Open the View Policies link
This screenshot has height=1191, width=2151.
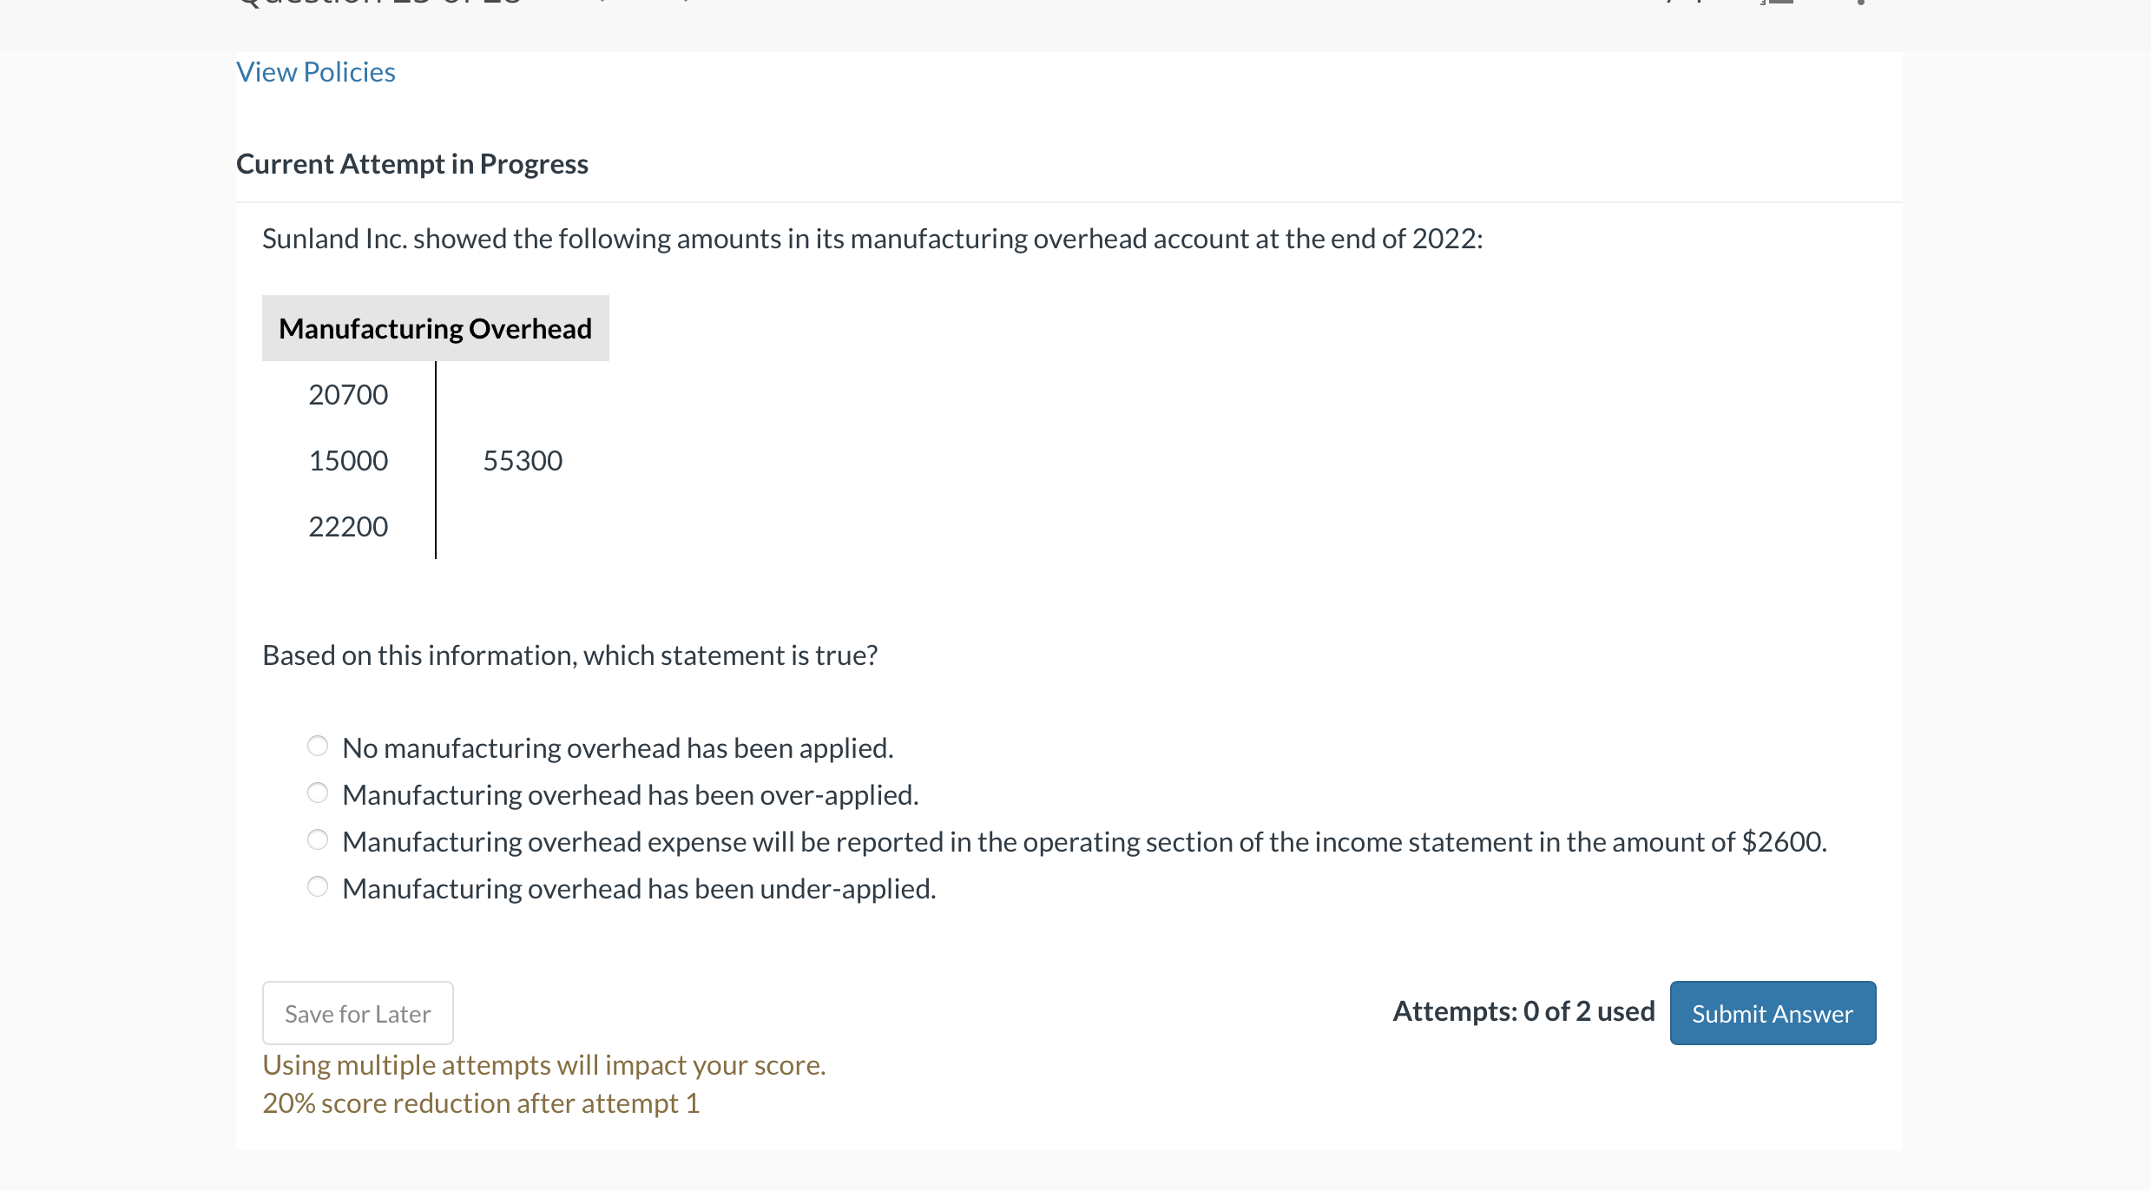(315, 72)
